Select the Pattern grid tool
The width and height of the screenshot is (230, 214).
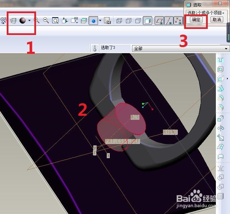tap(221, 196)
